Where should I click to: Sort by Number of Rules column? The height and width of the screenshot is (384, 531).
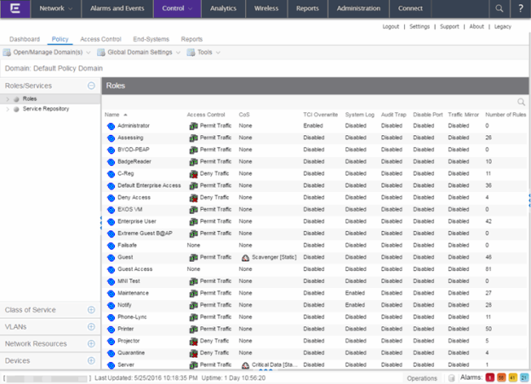point(505,115)
